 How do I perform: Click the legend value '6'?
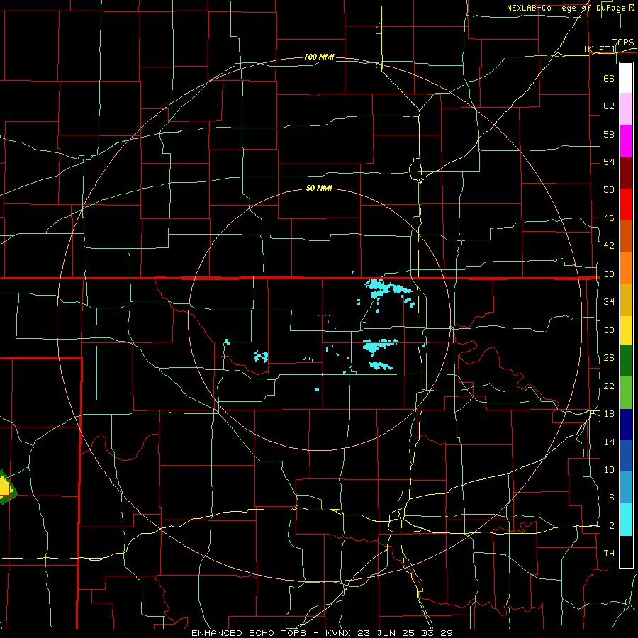(611, 498)
